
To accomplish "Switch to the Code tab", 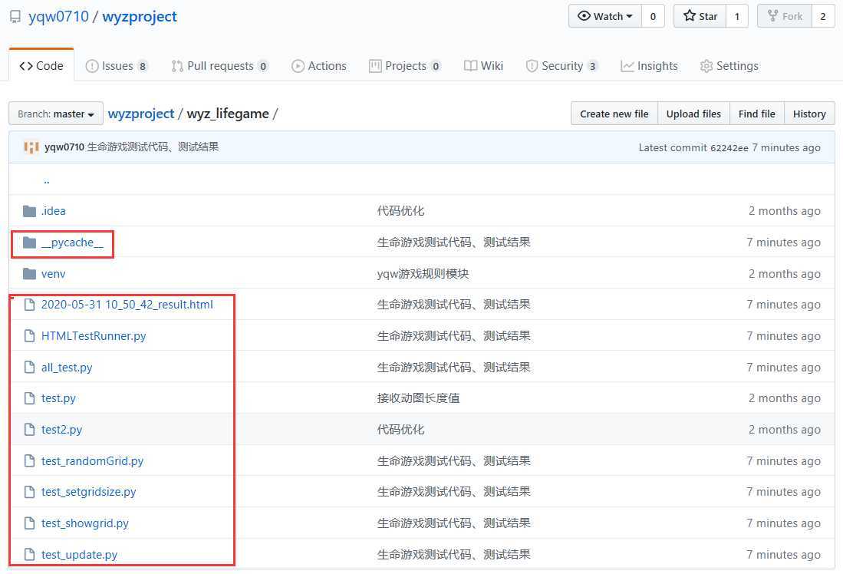I will tap(41, 66).
